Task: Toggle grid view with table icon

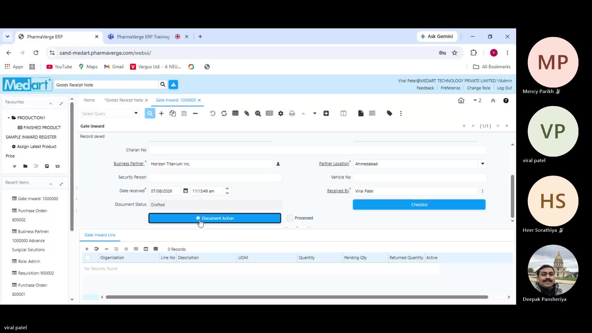Action: [x=235, y=113]
